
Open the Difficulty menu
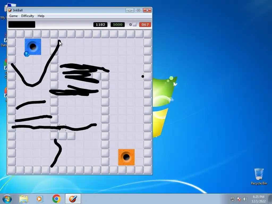pyautogui.click(x=28, y=16)
